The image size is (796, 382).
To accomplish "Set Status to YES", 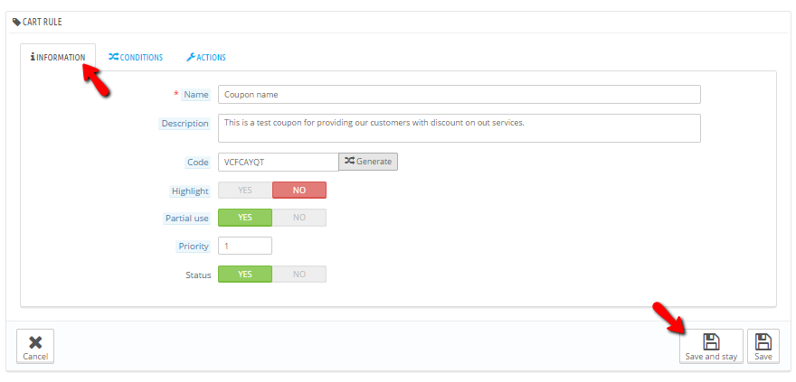I will (x=245, y=275).
